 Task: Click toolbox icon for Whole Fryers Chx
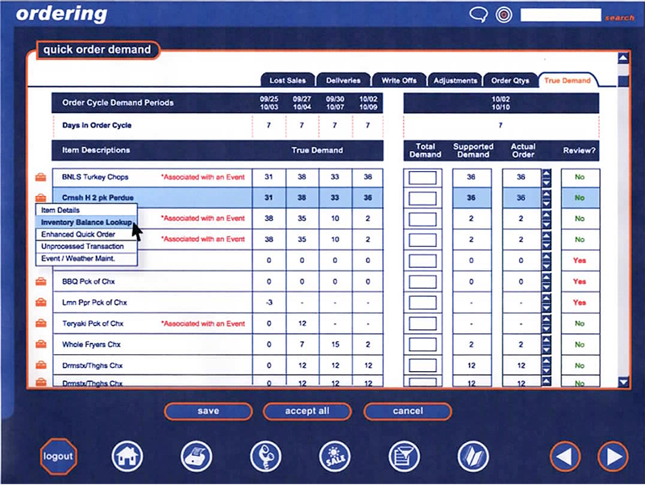click(41, 345)
